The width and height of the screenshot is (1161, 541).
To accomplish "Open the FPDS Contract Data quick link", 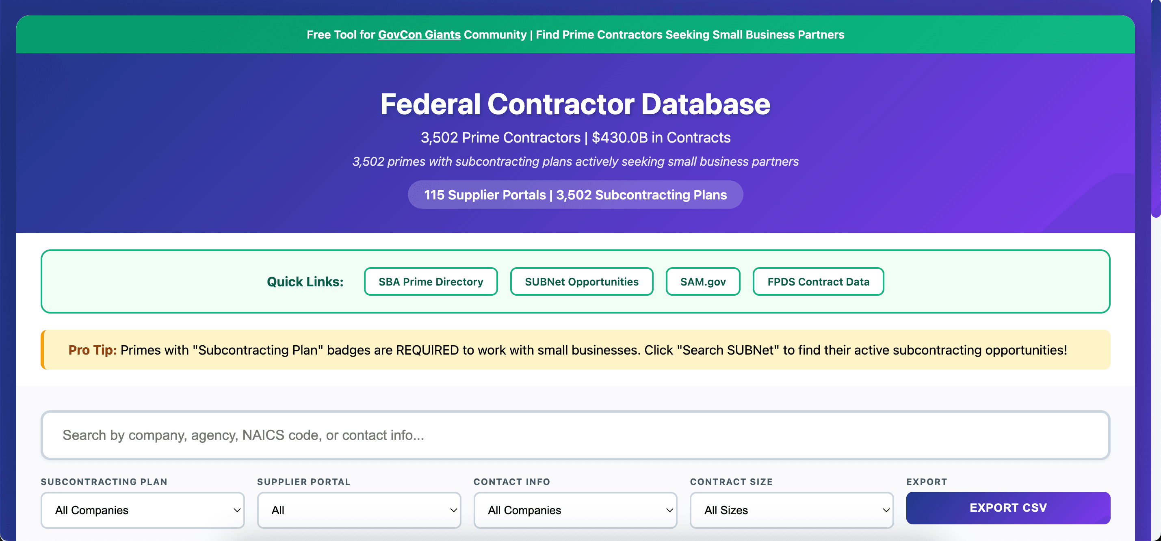I will 818,281.
